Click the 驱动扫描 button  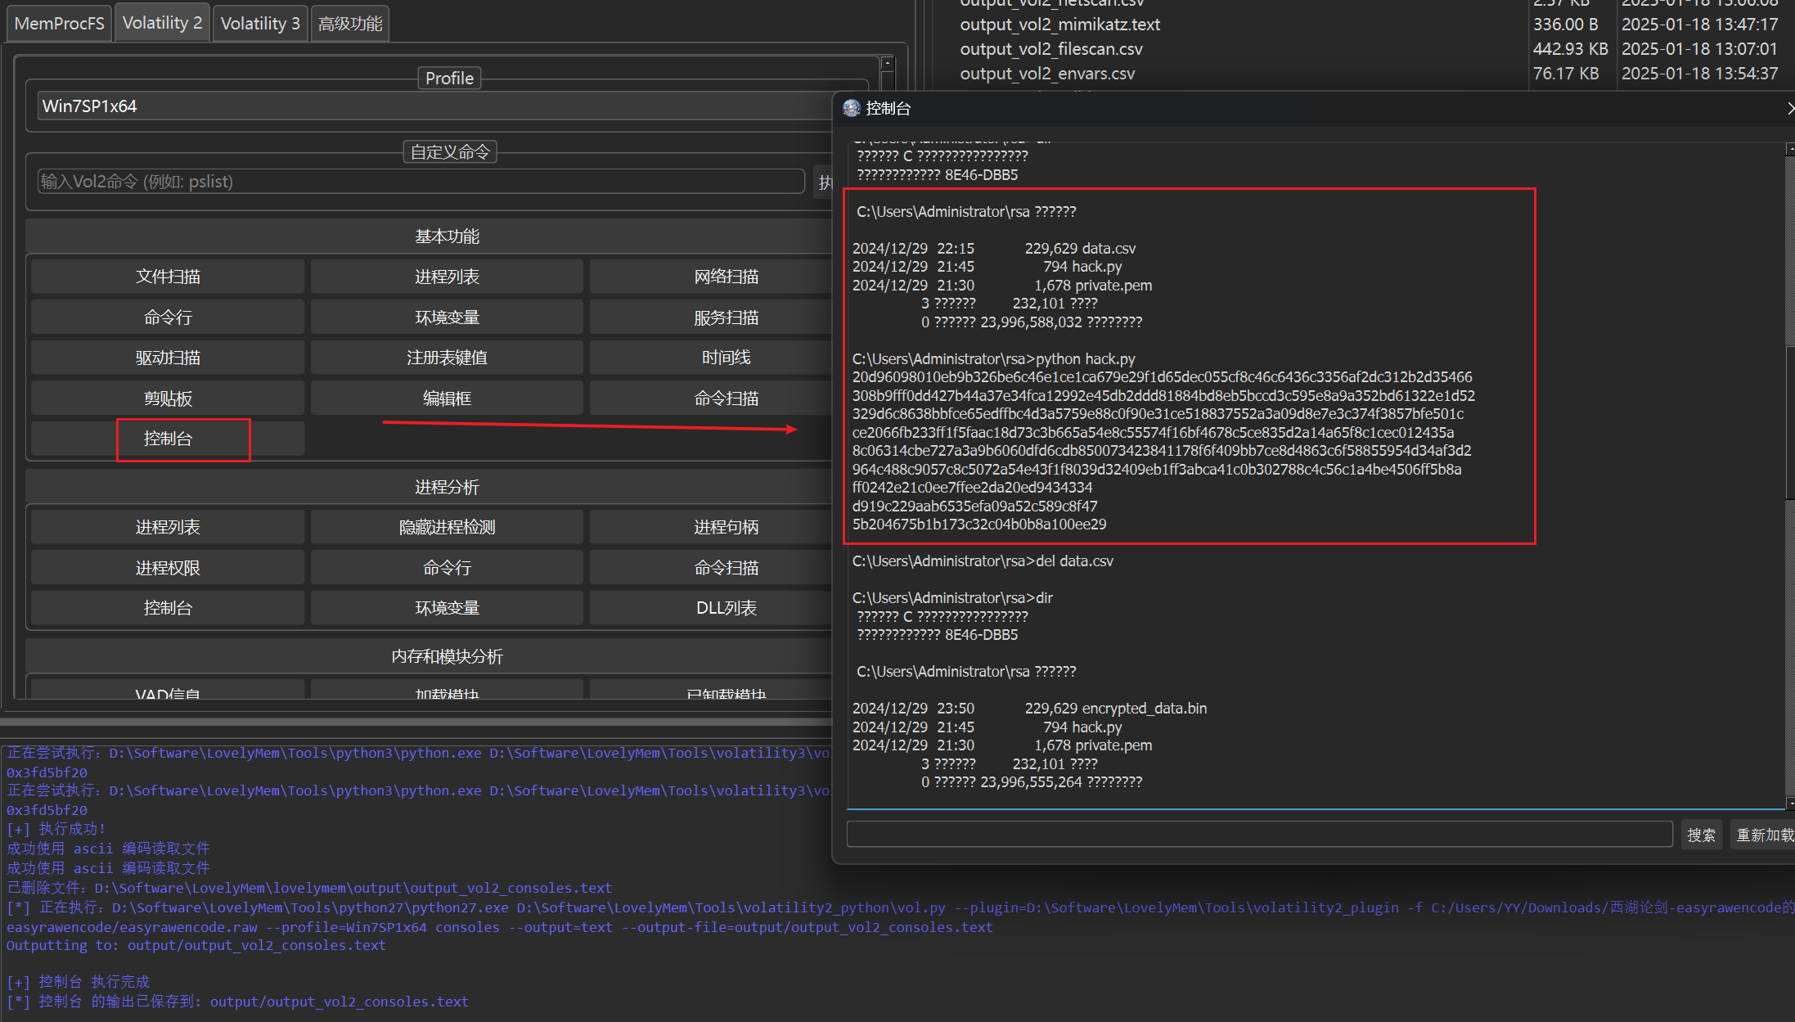pos(168,358)
